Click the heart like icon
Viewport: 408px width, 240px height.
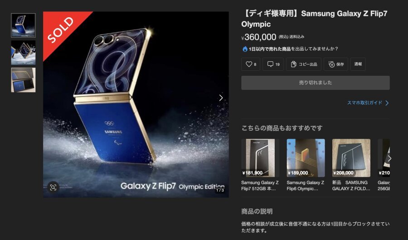(249, 64)
